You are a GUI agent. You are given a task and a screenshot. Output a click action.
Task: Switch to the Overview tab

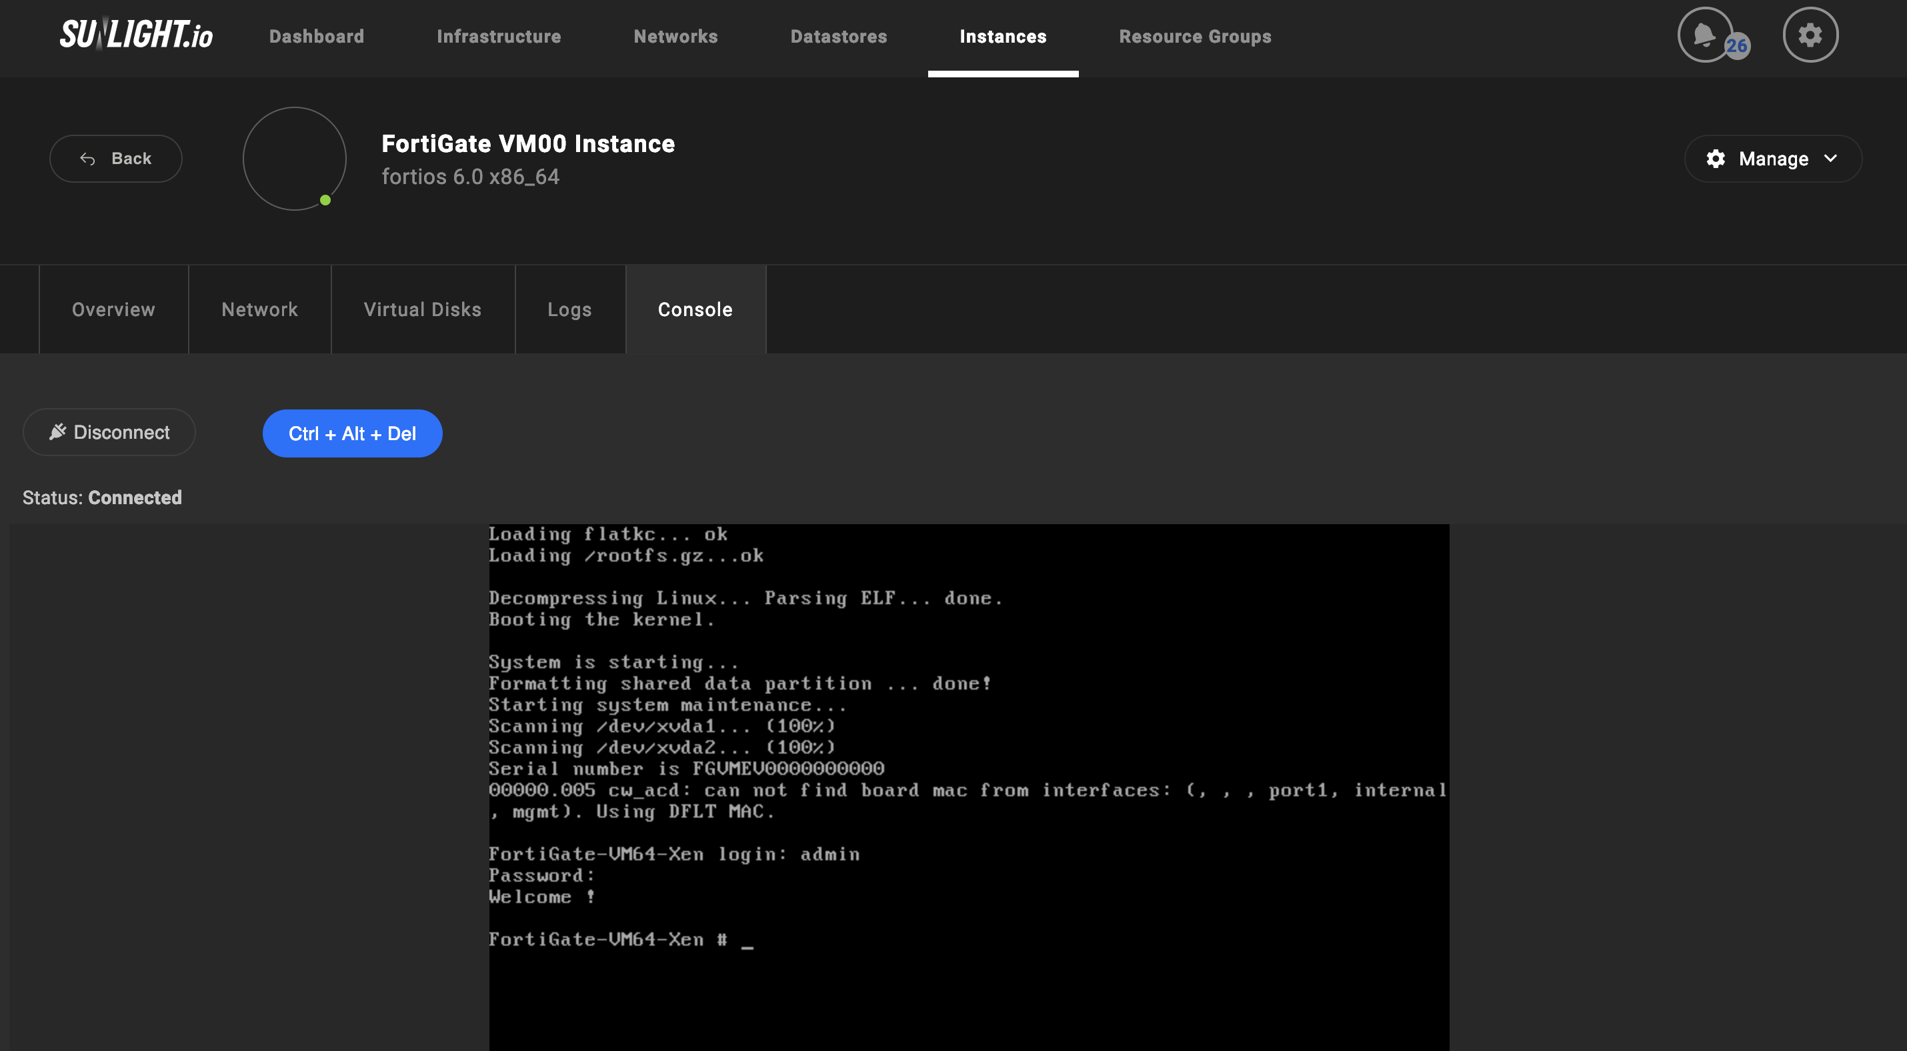pos(114,309)
